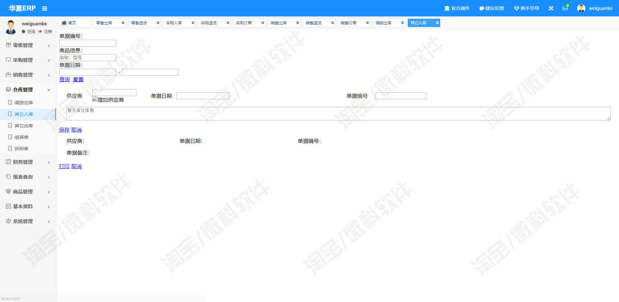Click the 华夏ERP logo
This screenshot has width=619, height=302.
click(x=22, y=8)
